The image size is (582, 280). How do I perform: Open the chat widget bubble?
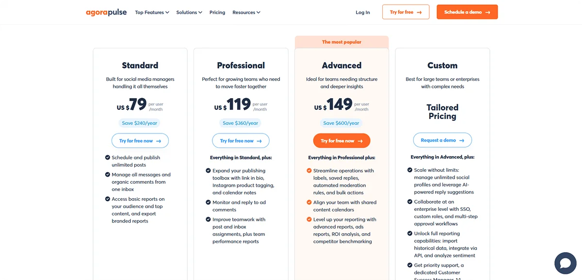566,263
